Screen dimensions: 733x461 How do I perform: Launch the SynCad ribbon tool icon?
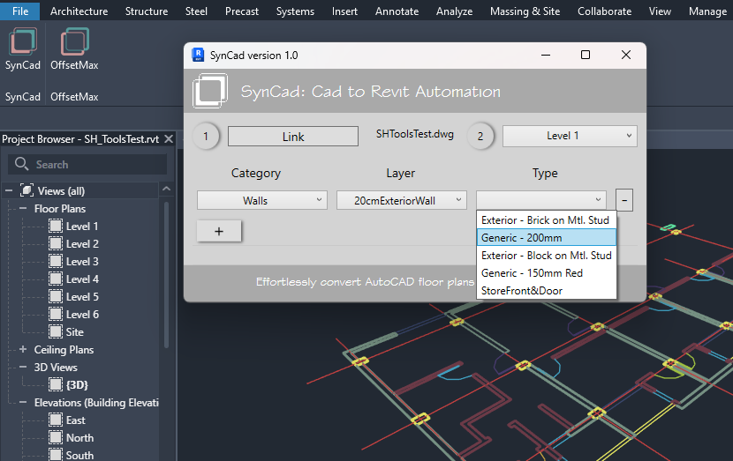click(22, 41)
